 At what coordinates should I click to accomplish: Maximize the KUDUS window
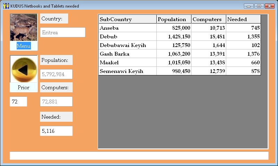pyautogui.click(x=259, y=6)
